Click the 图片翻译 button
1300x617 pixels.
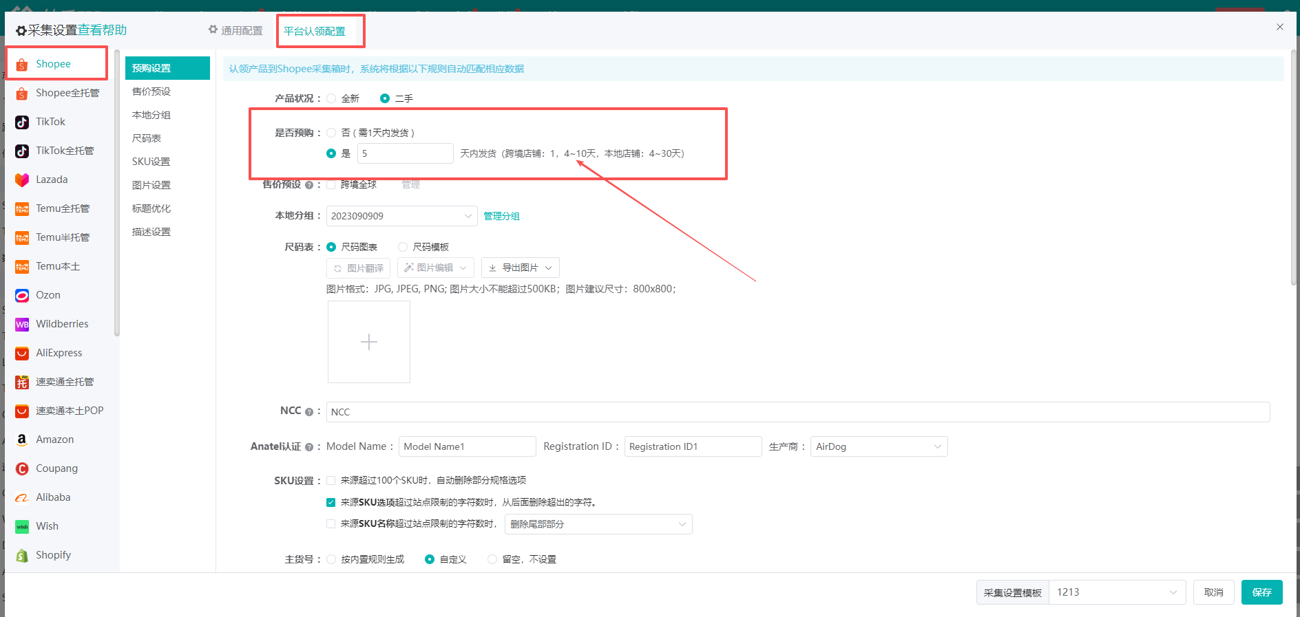point(358,268)
